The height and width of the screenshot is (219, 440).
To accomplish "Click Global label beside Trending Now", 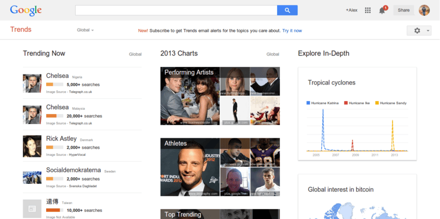I will click(135, 54).
